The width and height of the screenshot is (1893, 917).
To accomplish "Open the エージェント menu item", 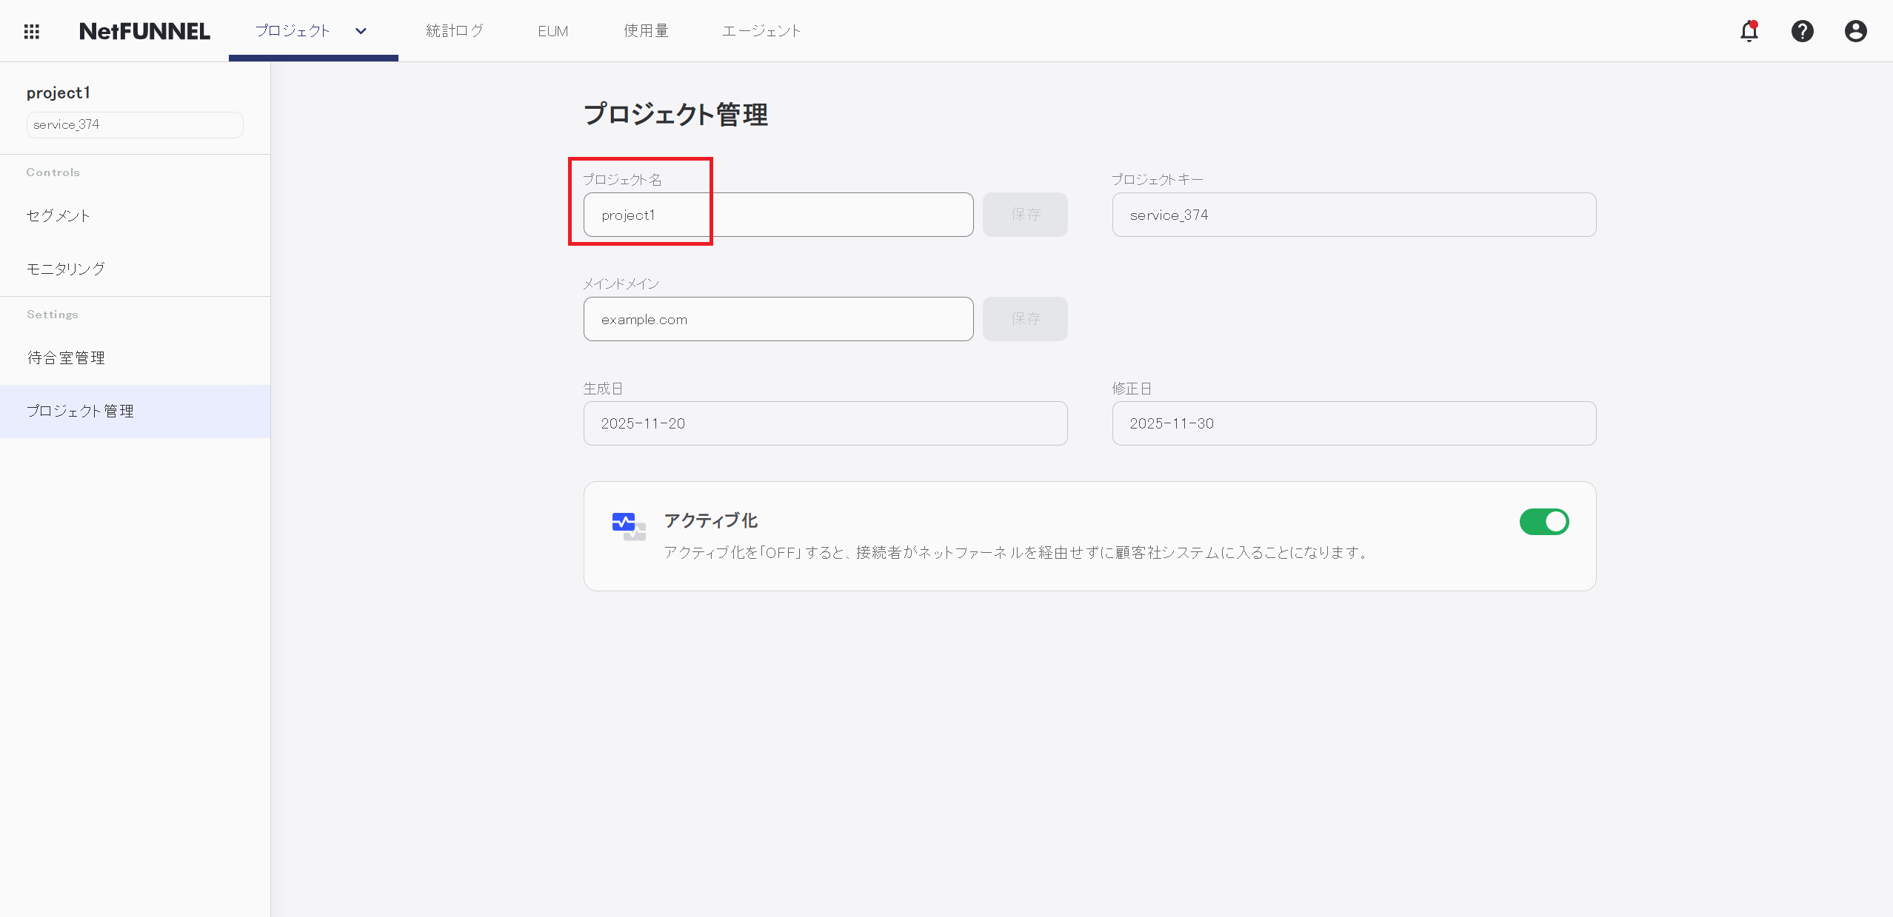I will point(761,30).
